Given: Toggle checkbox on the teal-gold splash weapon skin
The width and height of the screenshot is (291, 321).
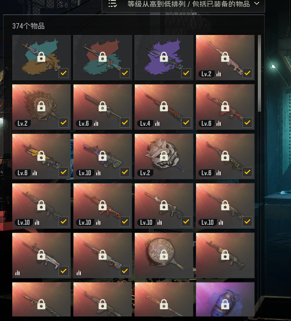Looking at the screenshot, I should tap(64, 73).
